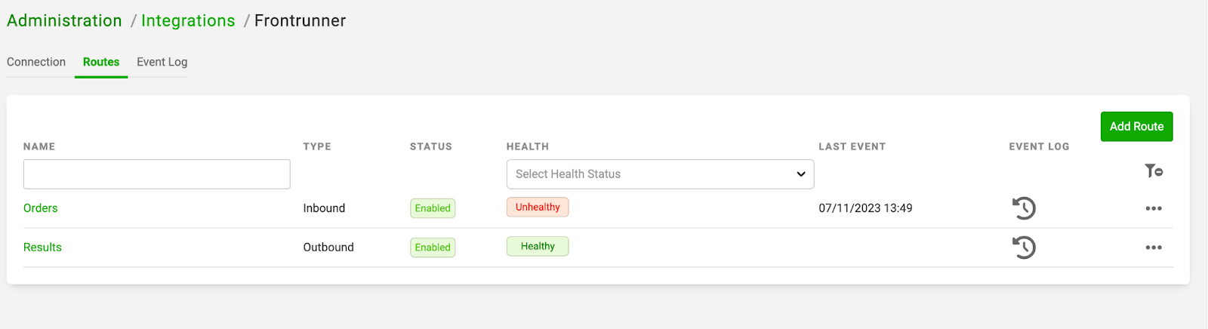Navigate to Integrations breadcrumb
Screen dimensions: 1208x329
188,21
